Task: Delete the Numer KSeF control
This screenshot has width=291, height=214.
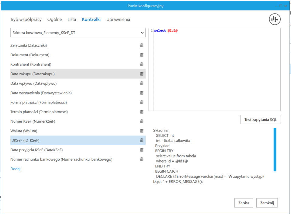Action: pos(141,121)
